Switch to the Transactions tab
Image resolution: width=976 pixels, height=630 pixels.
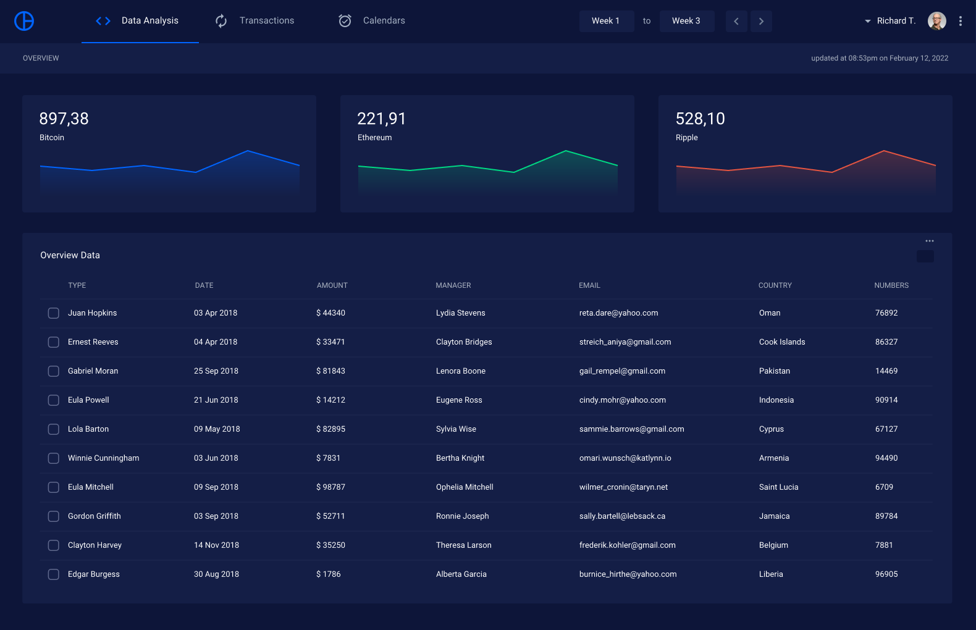coord(255,21)
